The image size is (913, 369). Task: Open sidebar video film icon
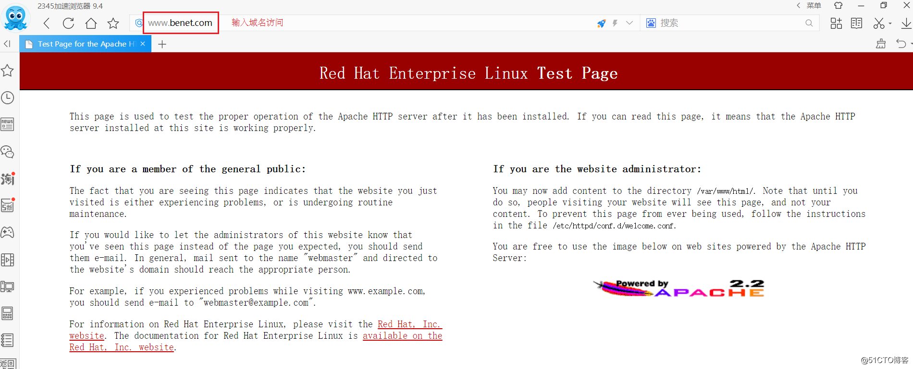(8, 260)
